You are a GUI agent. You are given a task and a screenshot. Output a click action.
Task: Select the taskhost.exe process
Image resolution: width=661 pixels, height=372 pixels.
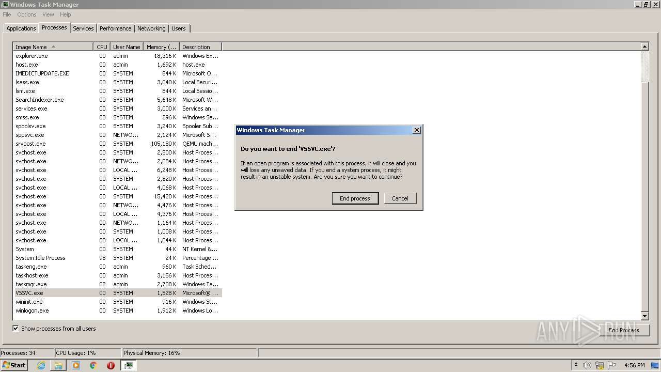point(118,275)
